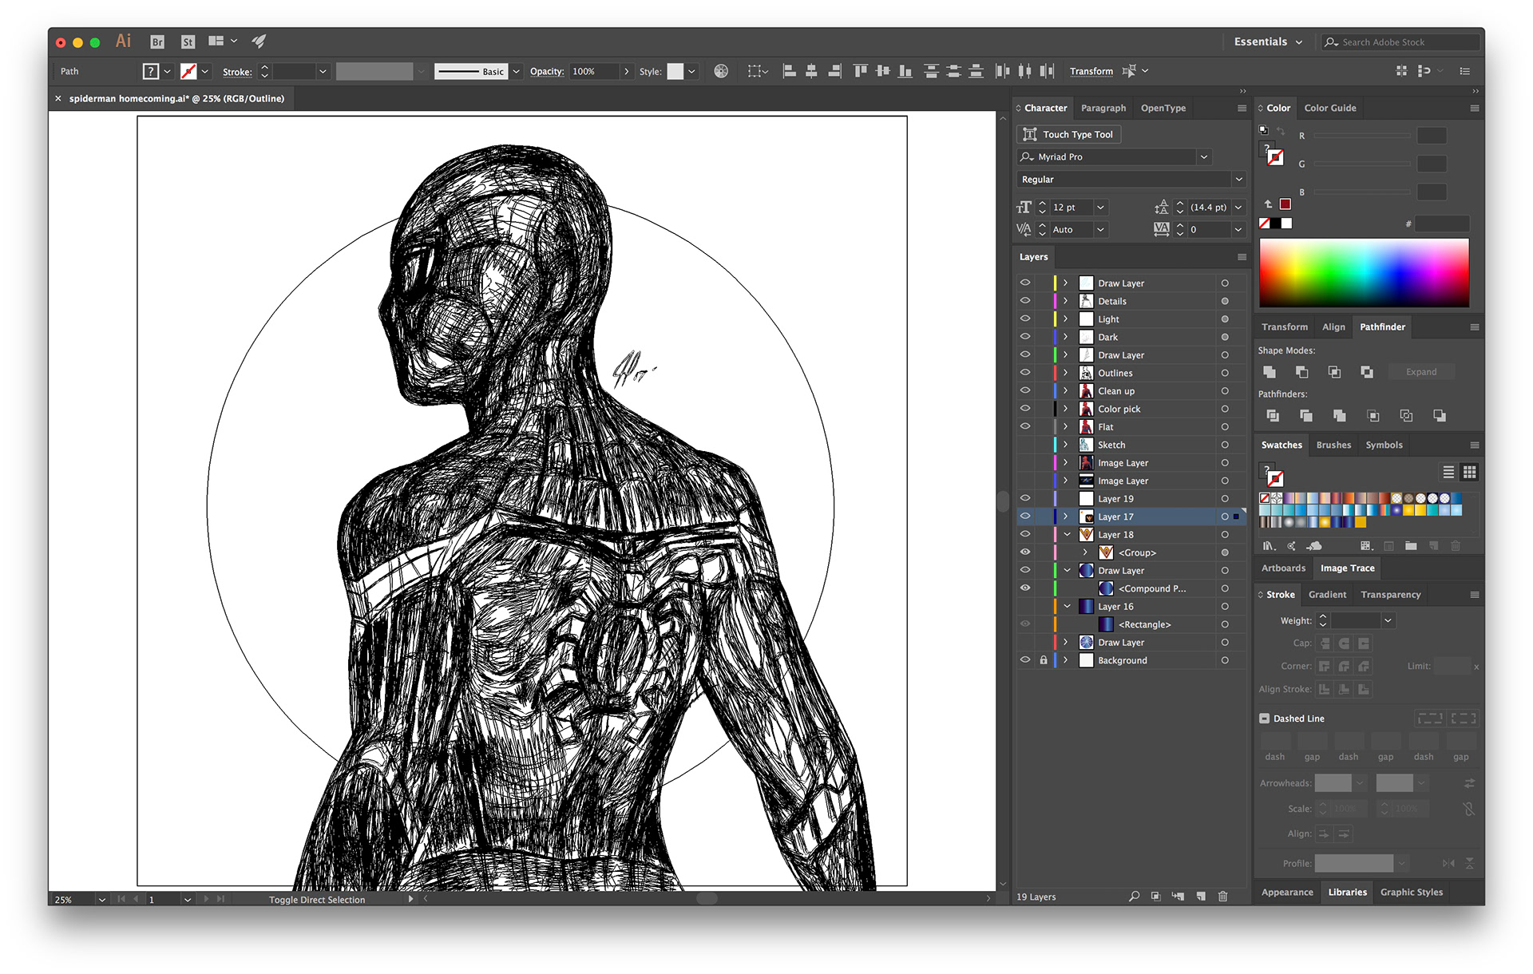This screenshot has height=974, width=1533.
Task: Click the font size 12 pt field
Action: click(x=1070, y=208)
